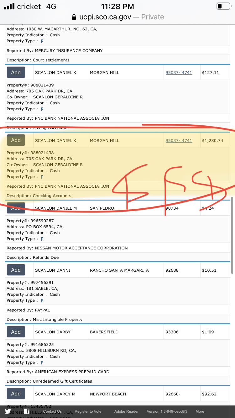Select Address: 5808 HILLBURN RD
This screenshot has height=418, width=235.
pos(41,350)
